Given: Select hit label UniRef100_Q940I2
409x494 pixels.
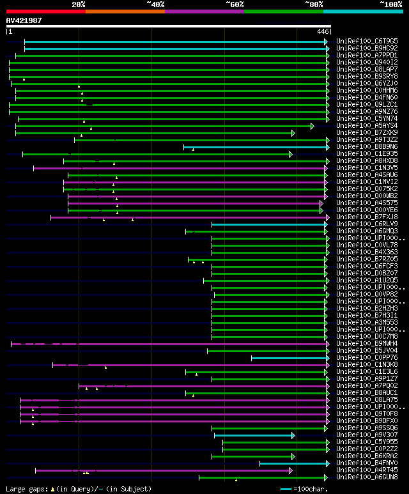Looking at the screenshot, I should click(x=367, y=63).
